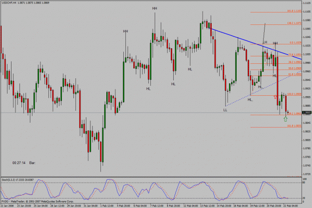Click the 1.0925 price axis label

tap(307, 88)
